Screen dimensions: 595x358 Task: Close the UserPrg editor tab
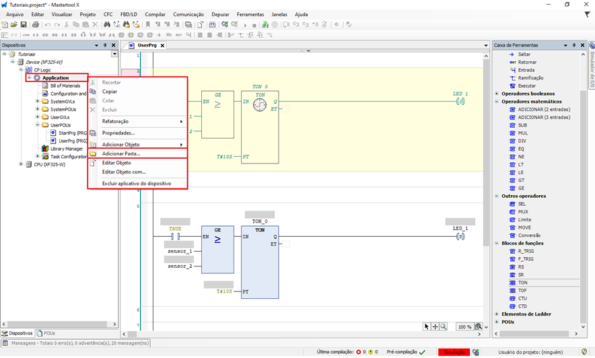162,46
